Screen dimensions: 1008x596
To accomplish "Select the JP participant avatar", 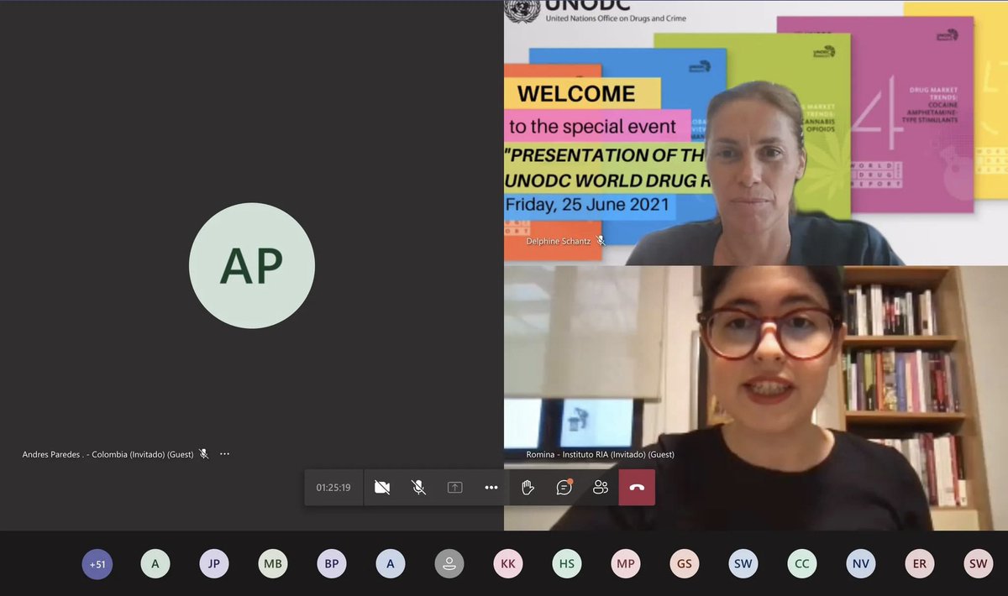I will 214,564.
